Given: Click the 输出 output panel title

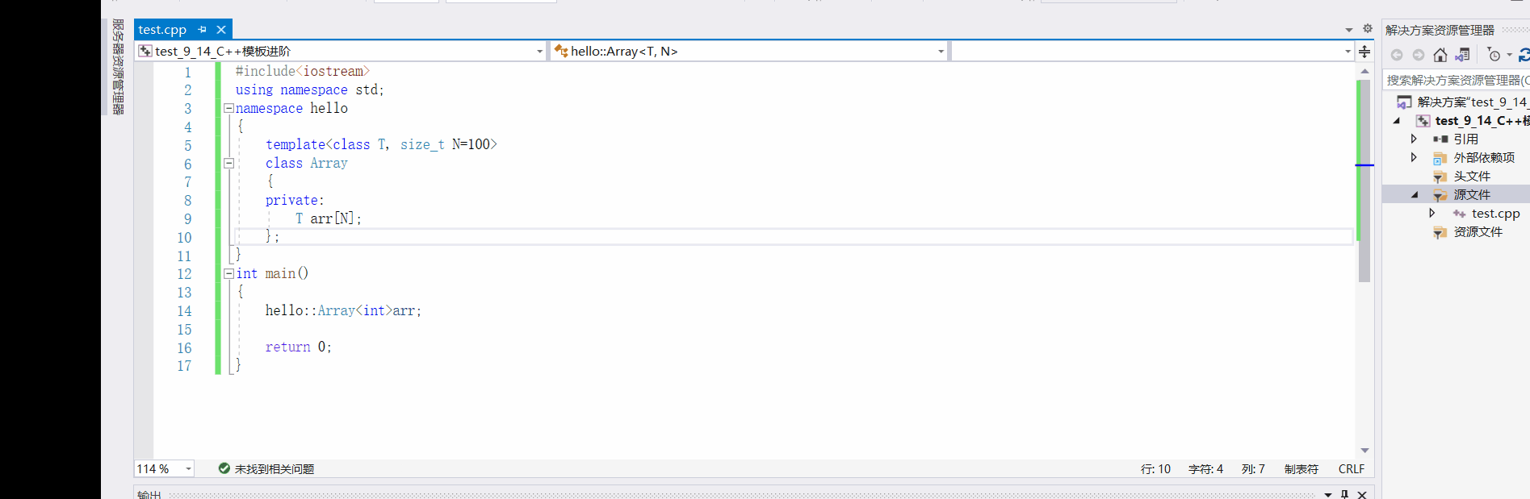Looking at the screenshot, I should [x=149, y=494].
